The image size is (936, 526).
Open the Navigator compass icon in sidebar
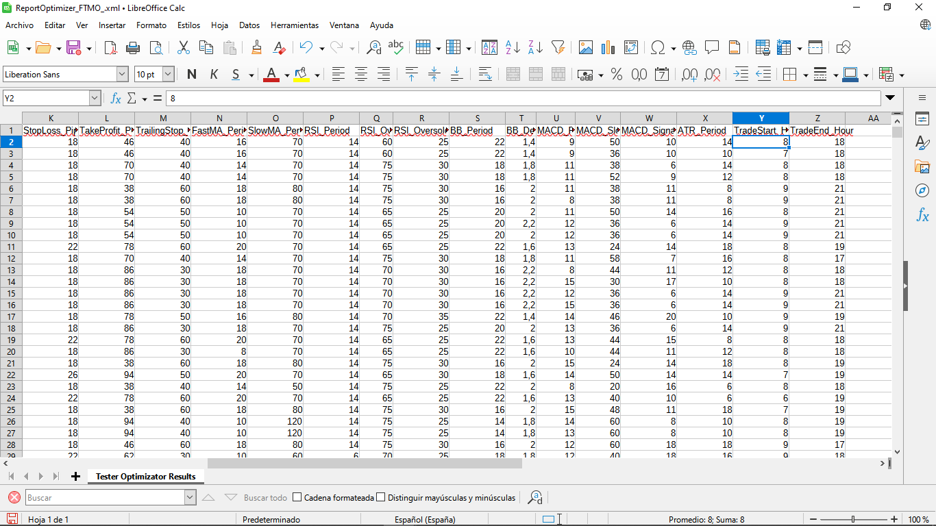pos(922,190)
